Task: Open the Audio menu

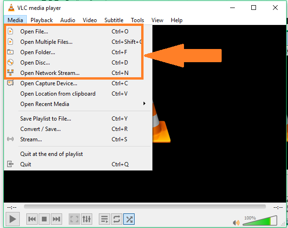Action: 68,20
